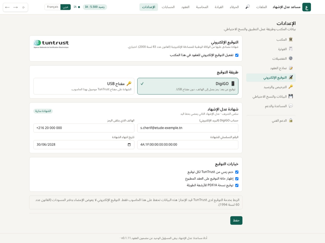This screenshot has width=325, height=243.
Task: Open the الفوترة settings section
Action: tap(271, 49)
